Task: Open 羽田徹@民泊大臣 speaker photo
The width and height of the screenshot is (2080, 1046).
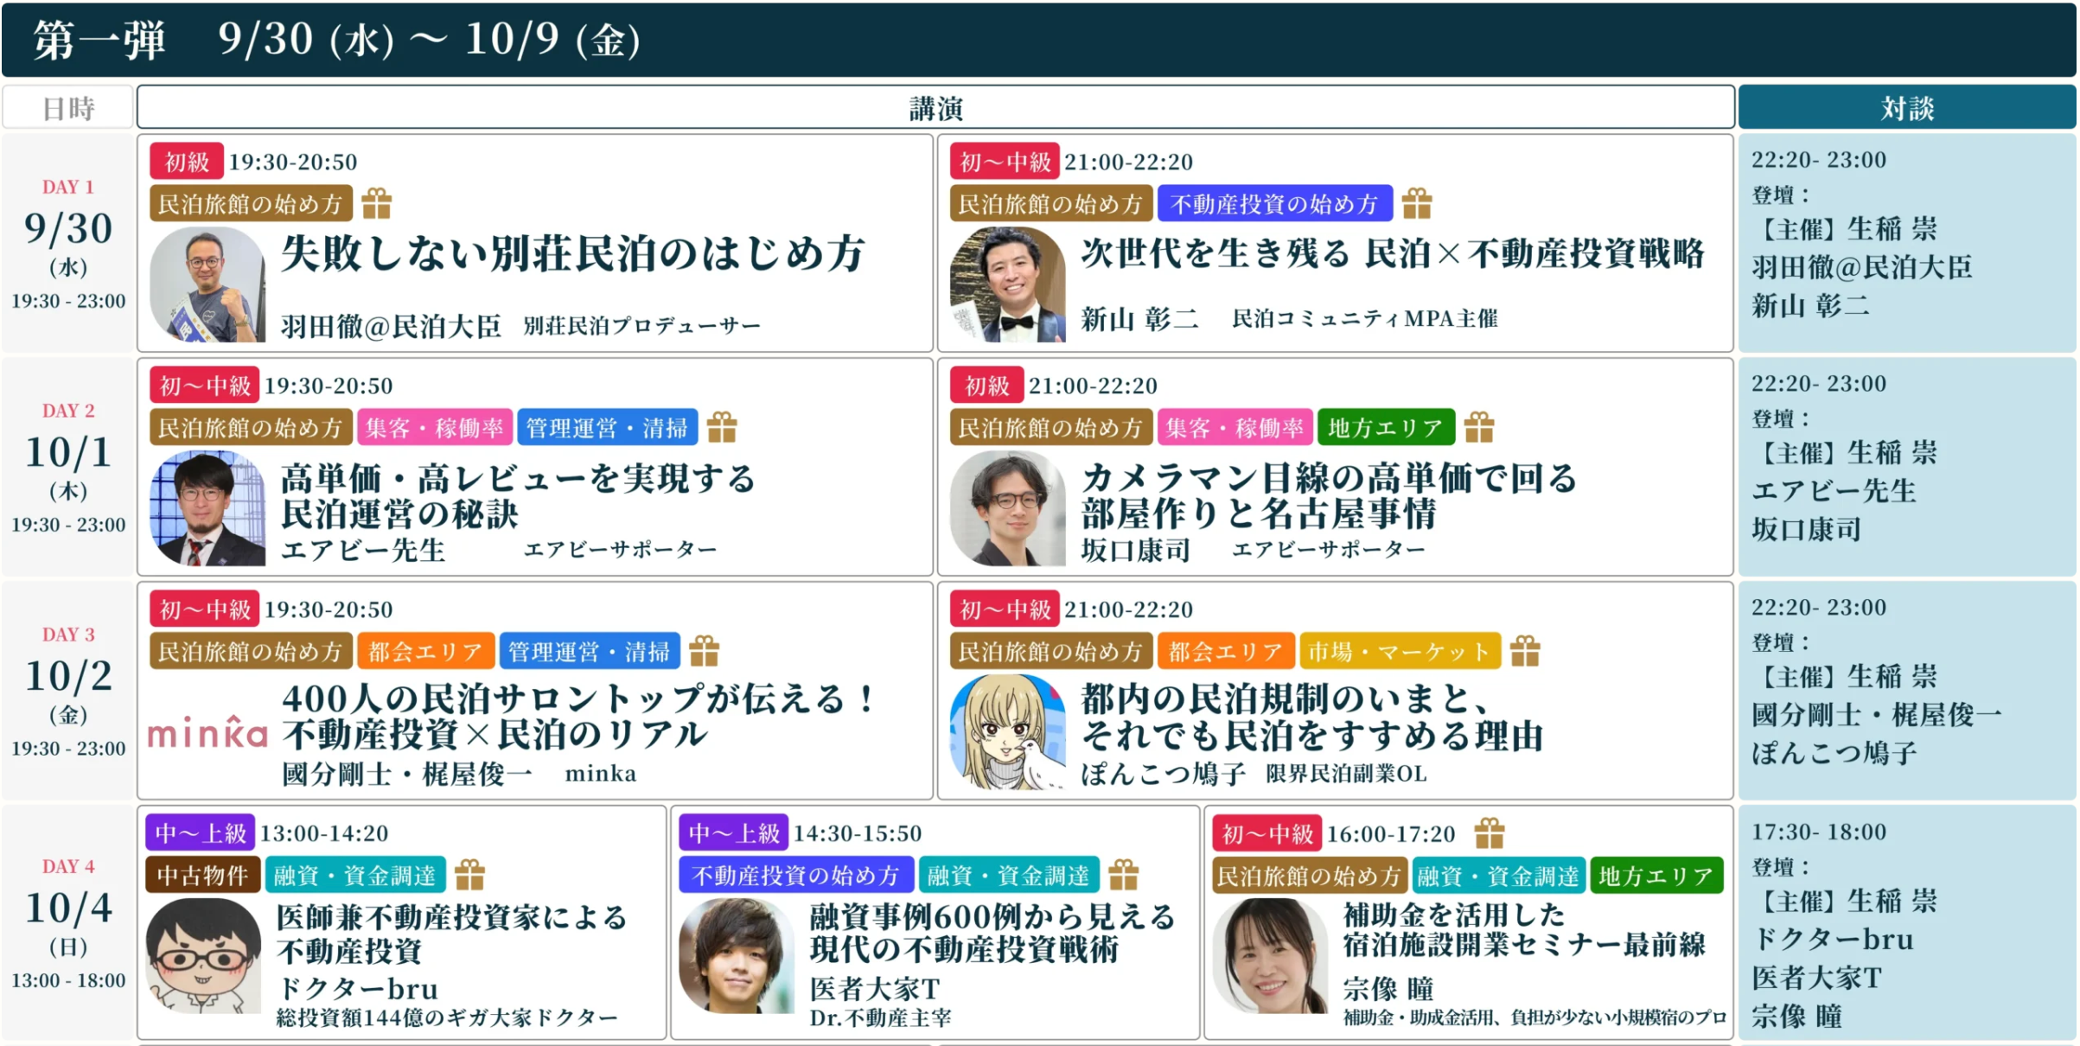Action: click(x=207, y=284)
